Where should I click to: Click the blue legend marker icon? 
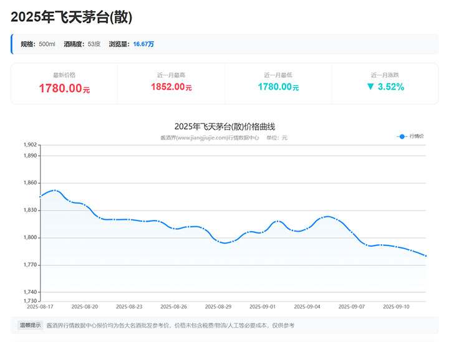(402, 136)
